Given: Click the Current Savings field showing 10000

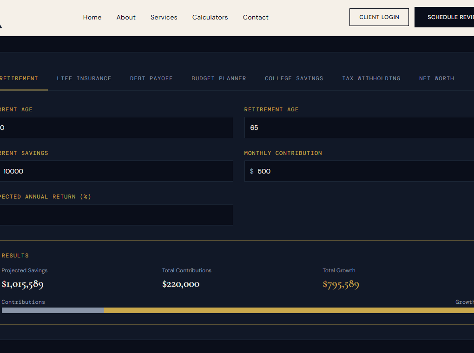Looking at the screenshot, I should pyautogui.click(x=116, y=171).
